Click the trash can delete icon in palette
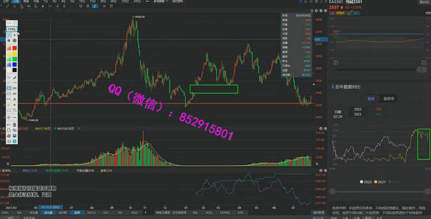This screenshot has height=219, width=431. point(15,125)
